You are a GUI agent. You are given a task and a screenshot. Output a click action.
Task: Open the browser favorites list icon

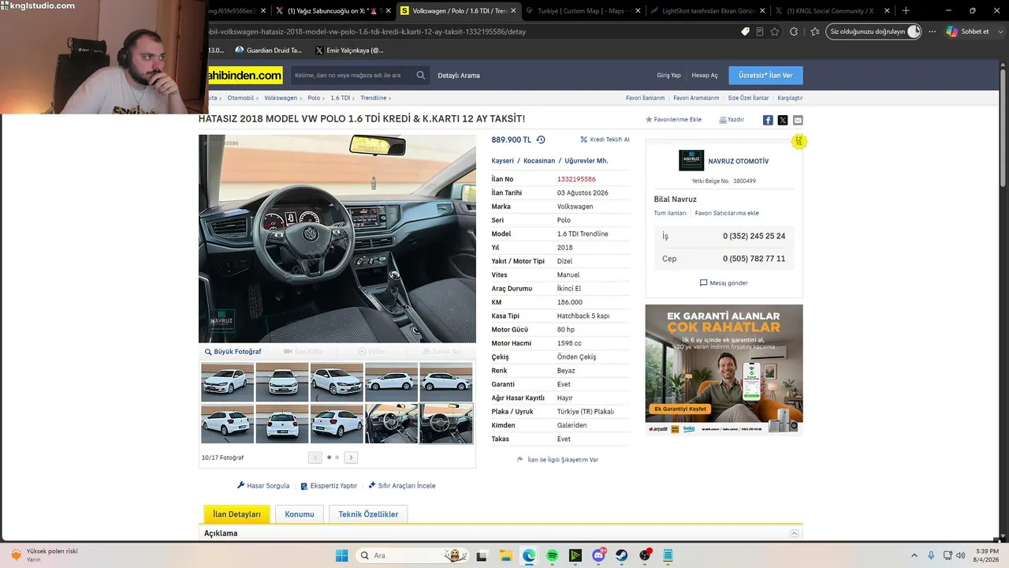click(815, 32)
